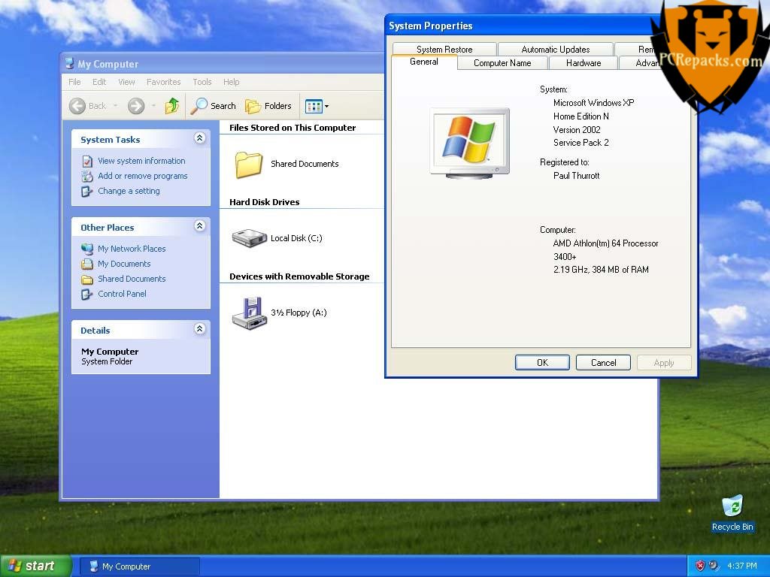Switch to the Hardware tab
The image size is (770, 577).
[584, 63]
